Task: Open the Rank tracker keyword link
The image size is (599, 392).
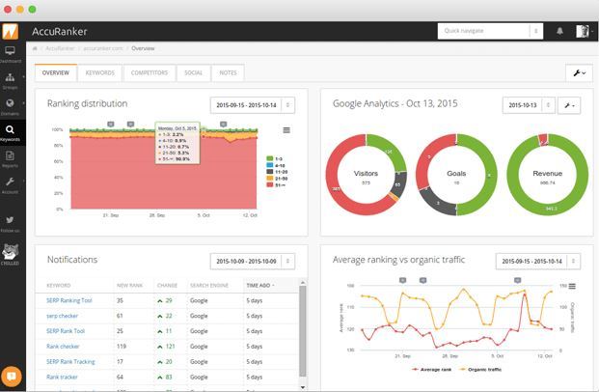Action: click(x=62, y=378)
